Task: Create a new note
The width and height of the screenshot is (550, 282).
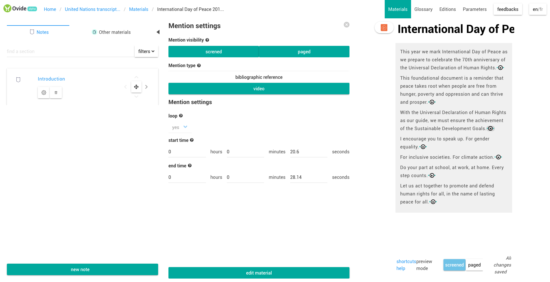Action: tap(82, 269)
